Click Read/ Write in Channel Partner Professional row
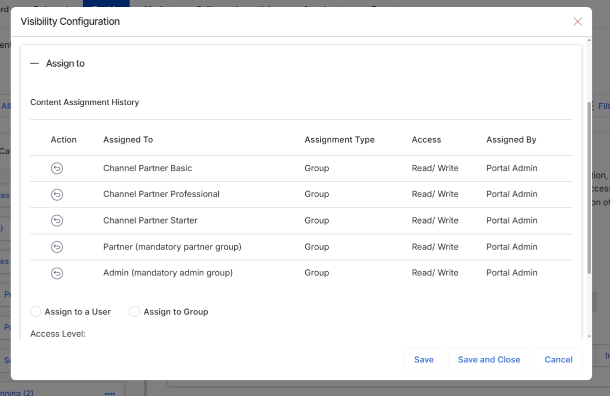The height and width of the screenshot is (396, 610). tap(435, 194)
